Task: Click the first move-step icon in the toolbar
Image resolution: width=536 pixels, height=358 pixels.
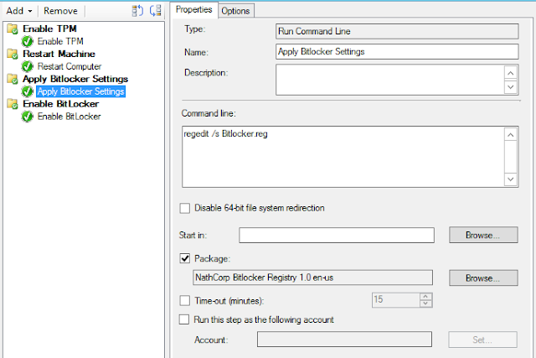Action: (x=138, y=10)
